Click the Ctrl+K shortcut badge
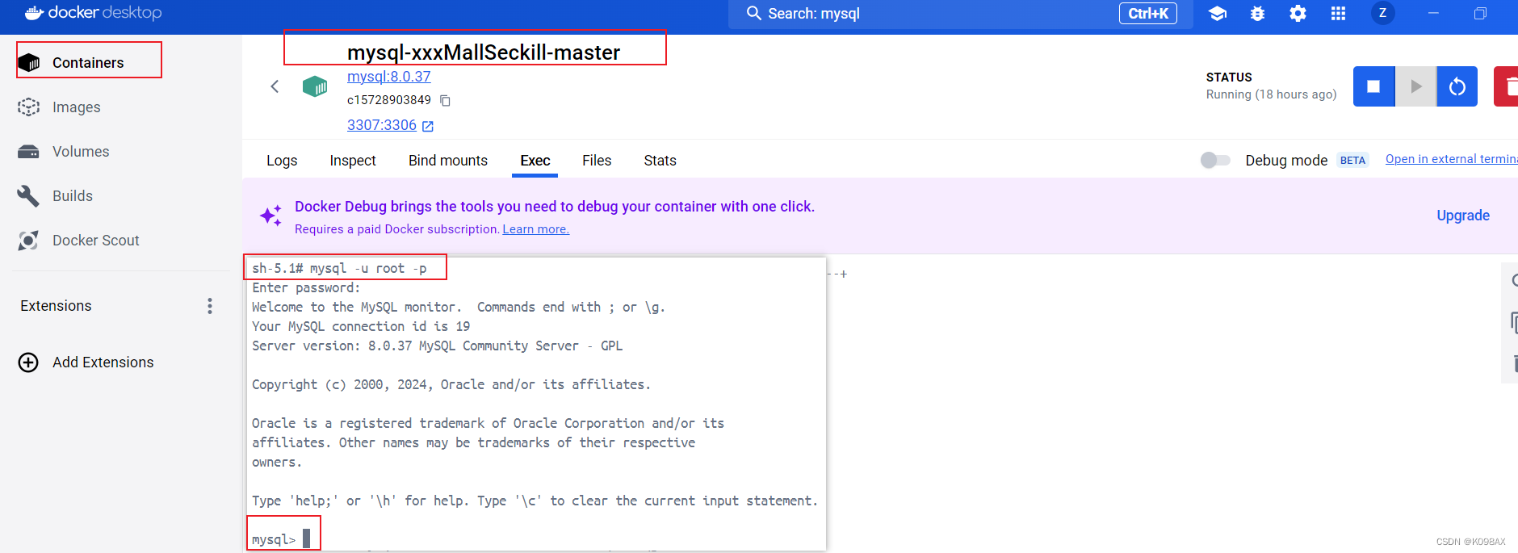This screenshot has width=1518, height=553. pyautogui.click(x=1148, y=14)
